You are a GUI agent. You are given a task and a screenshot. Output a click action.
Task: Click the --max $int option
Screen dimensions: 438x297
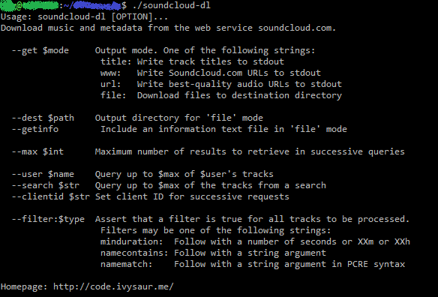pyautogui.click(x=37, y=151)
